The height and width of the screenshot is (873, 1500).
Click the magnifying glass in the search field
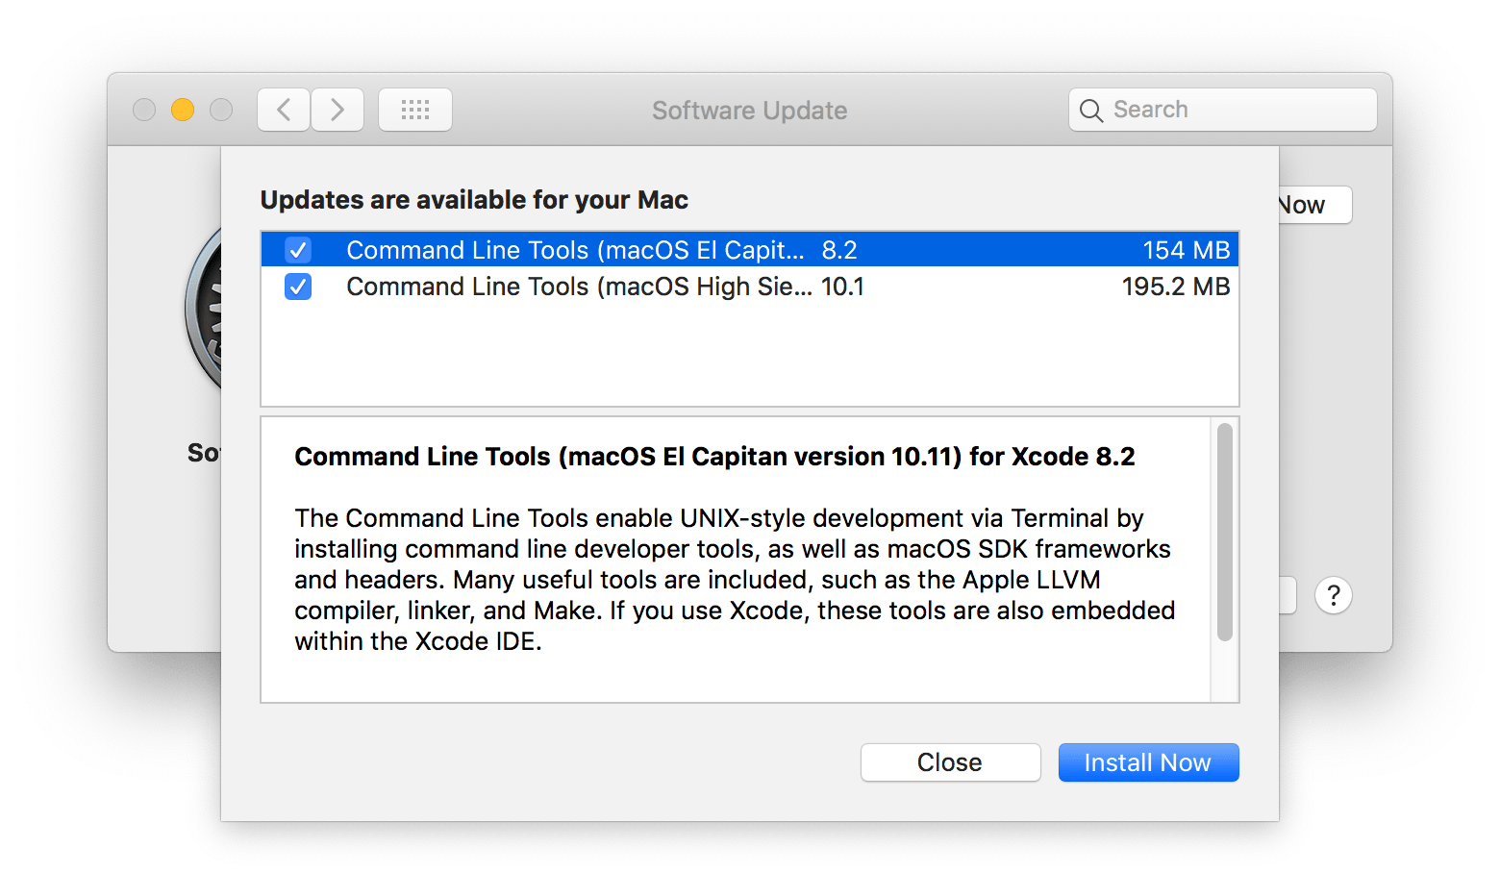click(x=1091, y=110)
